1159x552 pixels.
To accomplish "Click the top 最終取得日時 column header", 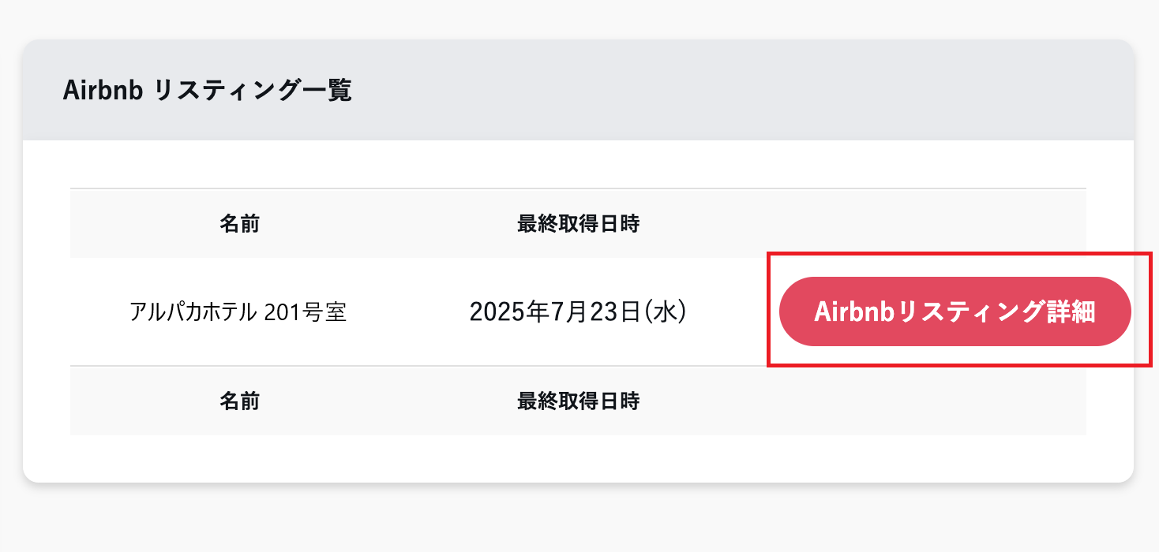I will pyautogui.click(x=578, y=224).
